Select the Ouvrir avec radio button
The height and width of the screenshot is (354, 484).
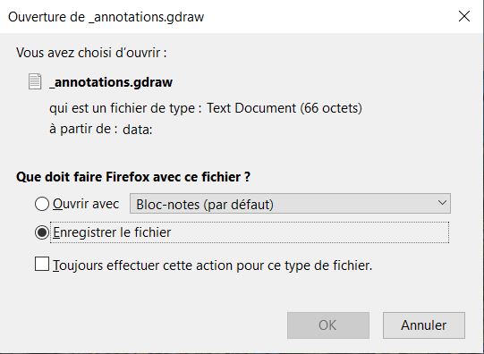coord(42,204)
